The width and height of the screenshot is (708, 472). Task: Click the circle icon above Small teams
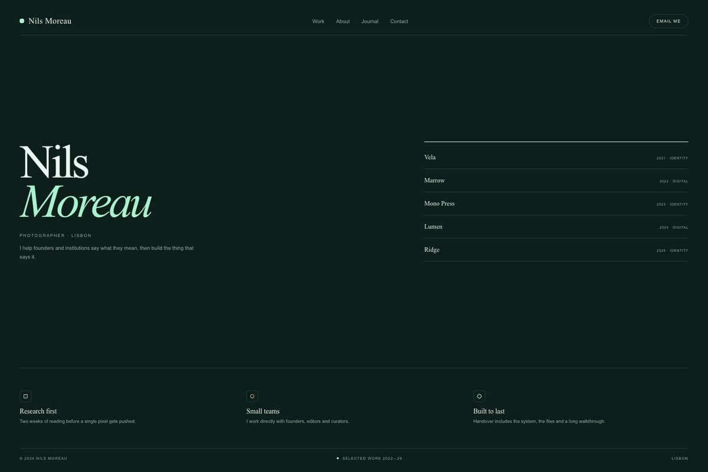[252, 396]
